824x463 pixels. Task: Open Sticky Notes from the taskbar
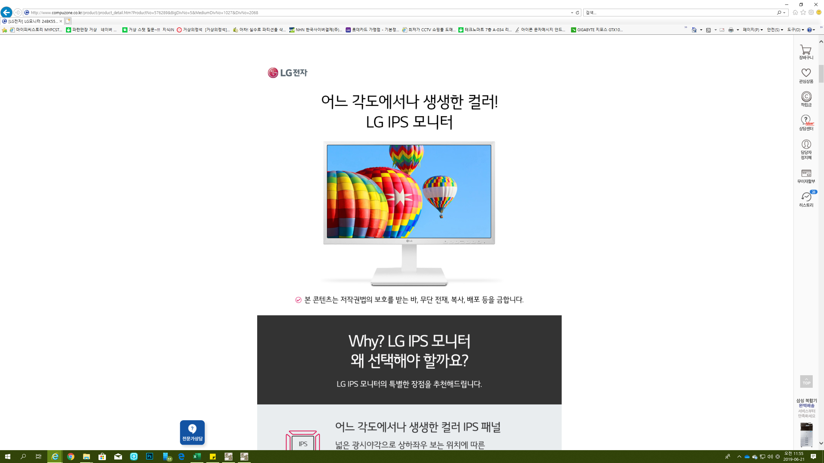tap(213, 457)
